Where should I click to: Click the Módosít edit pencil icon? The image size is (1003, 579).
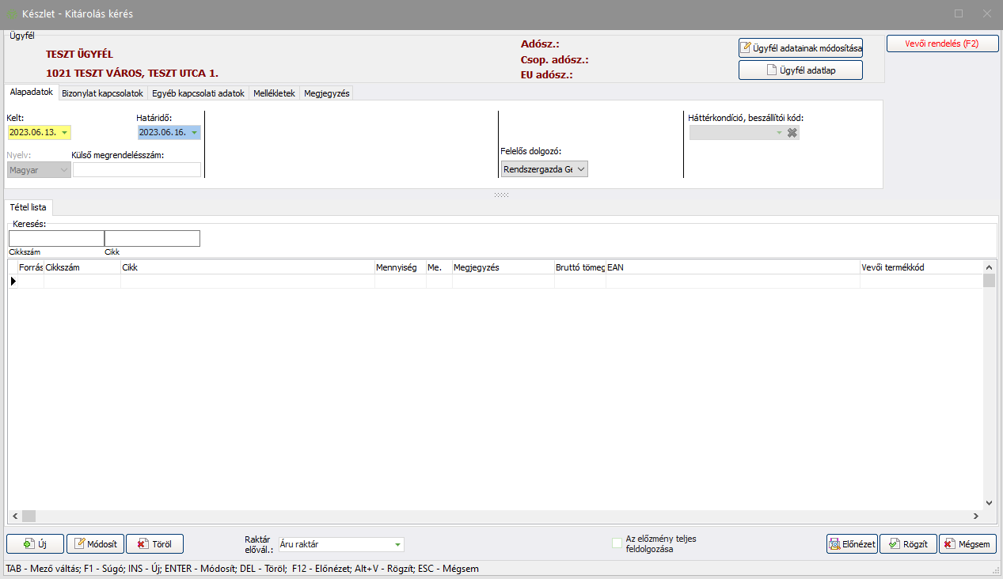(x=79, y=544)
